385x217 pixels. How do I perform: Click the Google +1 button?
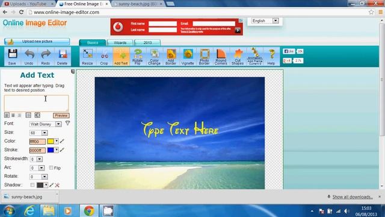tap(287, 60)
